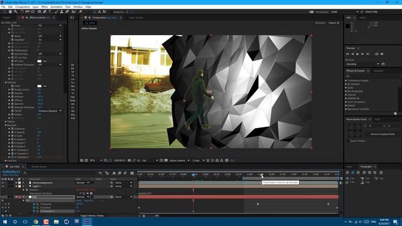Toggle the Light 1 Position stopwatch
The width and height of the screenshot is (402, 226).
click(x=26, y=190)
